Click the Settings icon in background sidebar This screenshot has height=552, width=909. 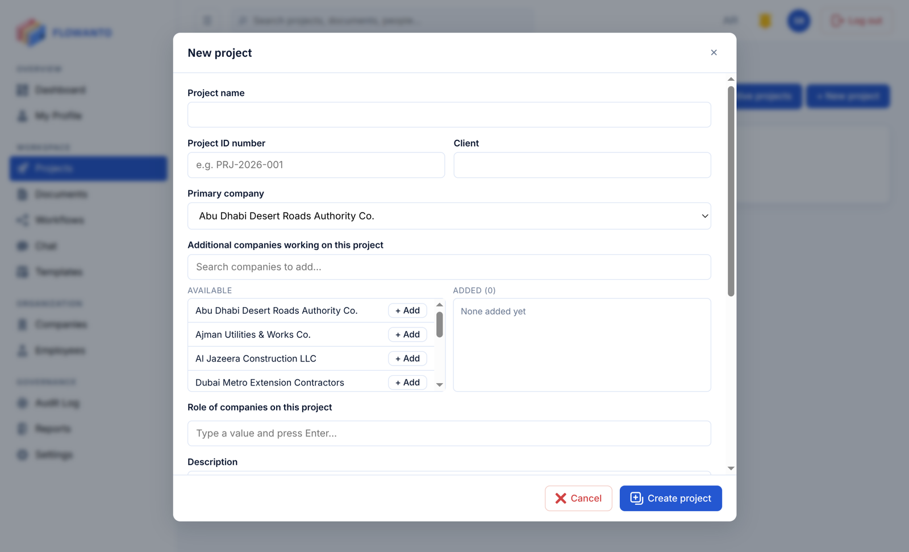(x=23, y=454)
